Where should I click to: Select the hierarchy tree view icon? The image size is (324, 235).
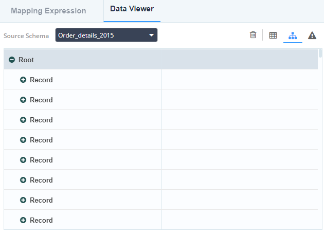pyautogui.click(x=293, y=35)
